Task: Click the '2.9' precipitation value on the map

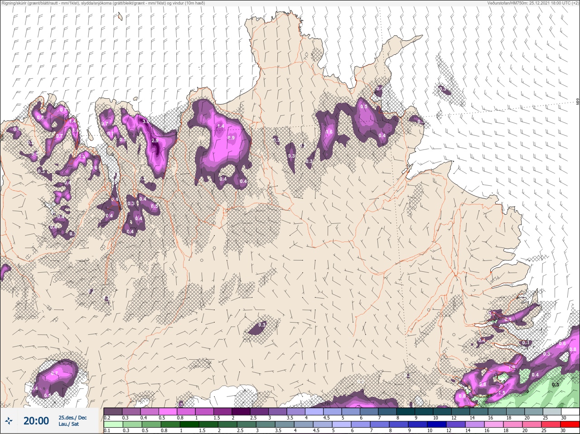Action: coord(155,141)
